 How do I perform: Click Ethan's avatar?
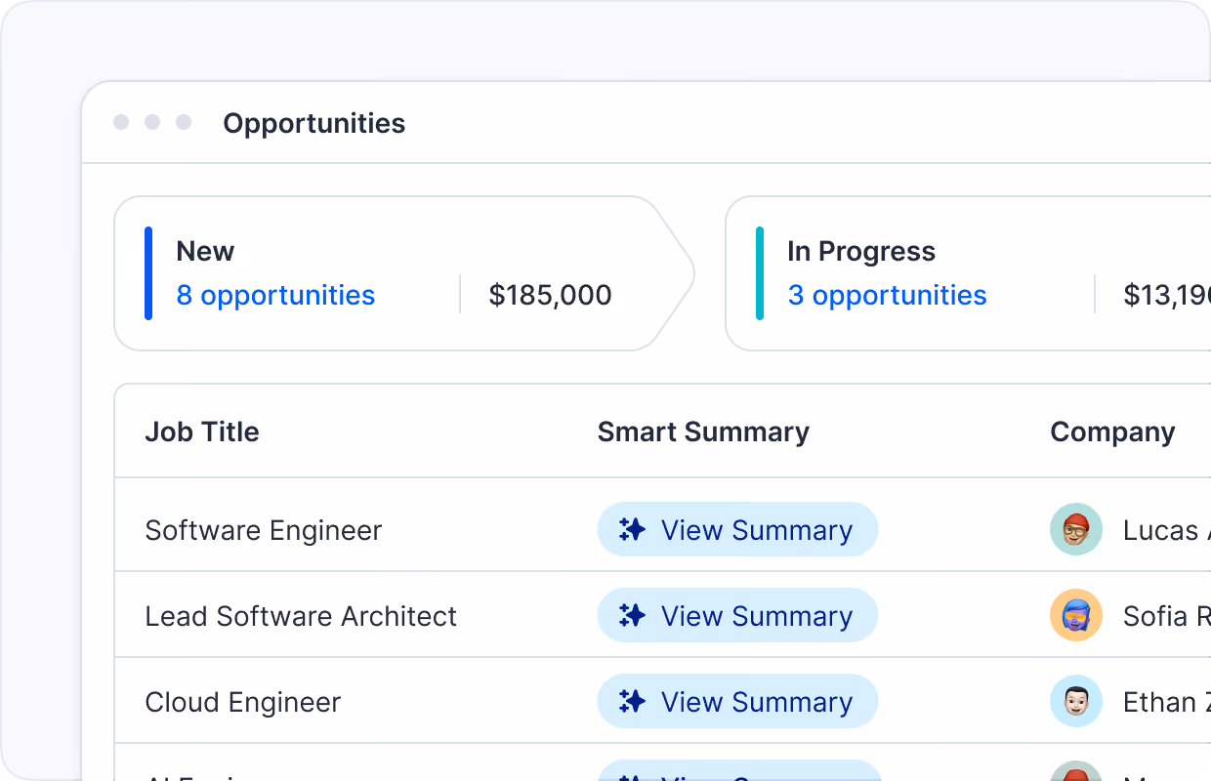pyautogui.click(x=1076, y=702)
